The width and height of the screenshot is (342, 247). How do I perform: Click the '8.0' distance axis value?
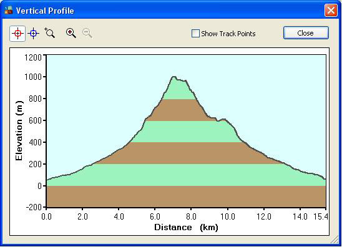pyautogui.click(x=192, y=216)
